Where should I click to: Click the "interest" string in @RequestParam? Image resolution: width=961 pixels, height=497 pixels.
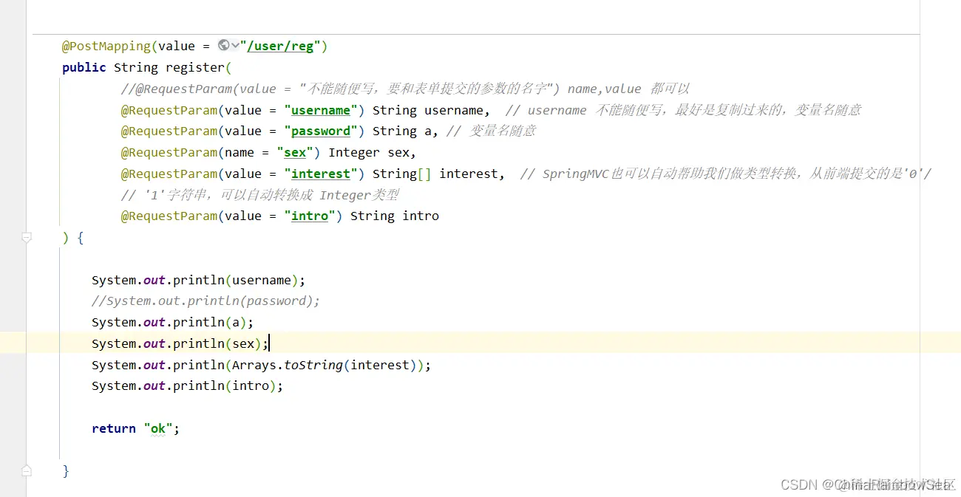click(321, 174)
